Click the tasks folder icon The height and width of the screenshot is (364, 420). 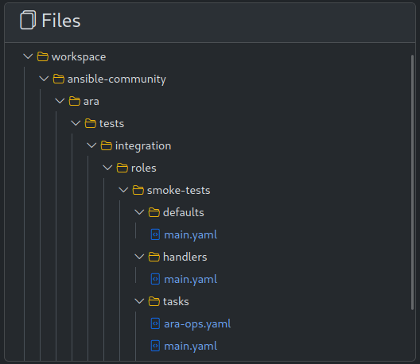click(154, 301)
